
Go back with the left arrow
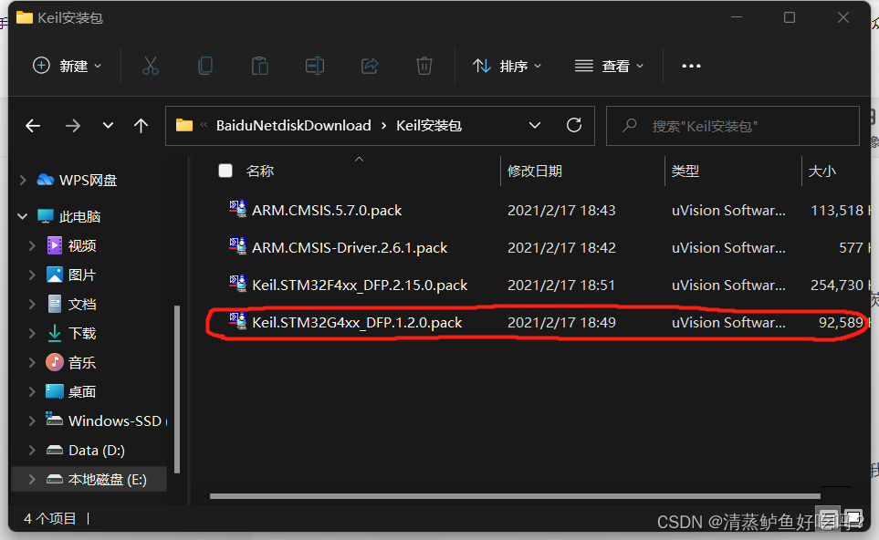pyautogui.click(x=33, y=126)
